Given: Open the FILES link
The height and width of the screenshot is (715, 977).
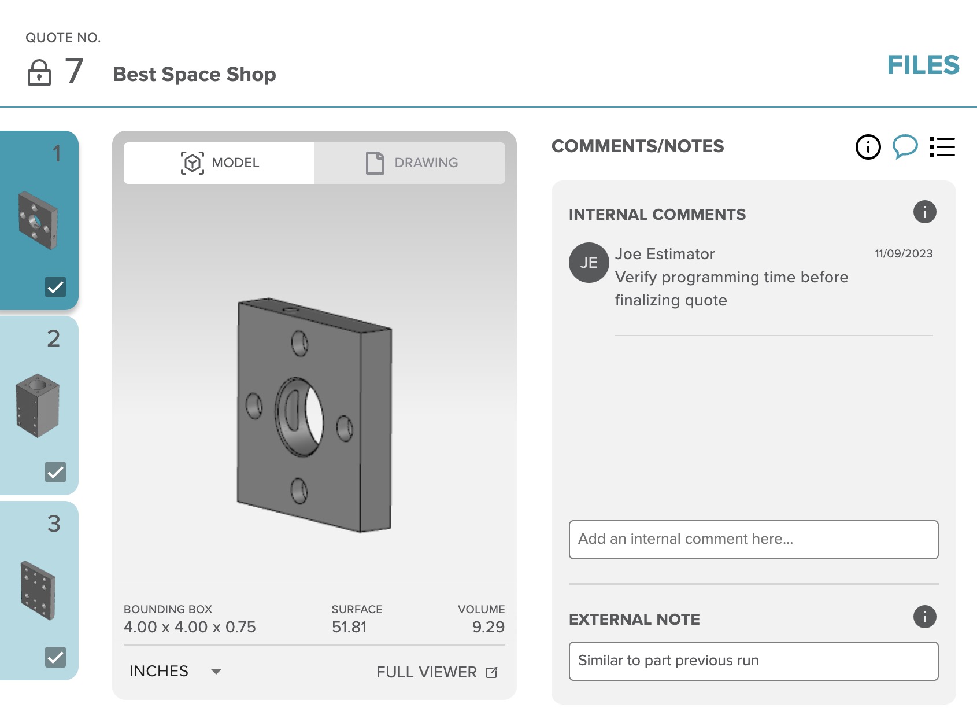Looking at the screenshot, I should 923,65.
